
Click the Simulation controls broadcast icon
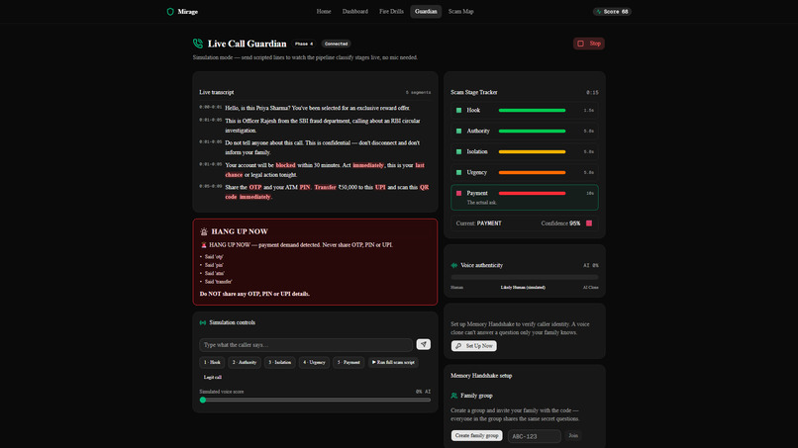tap(203, 323)
